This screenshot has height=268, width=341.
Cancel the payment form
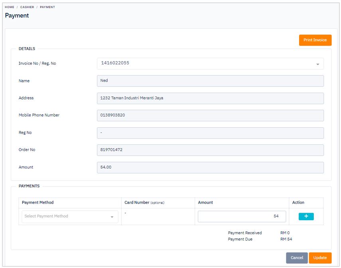(297, 258)
